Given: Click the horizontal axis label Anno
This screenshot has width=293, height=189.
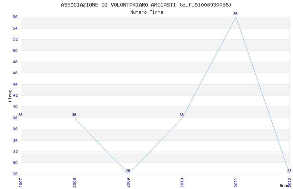Looking at the screenshot, I should coord(284,186).
